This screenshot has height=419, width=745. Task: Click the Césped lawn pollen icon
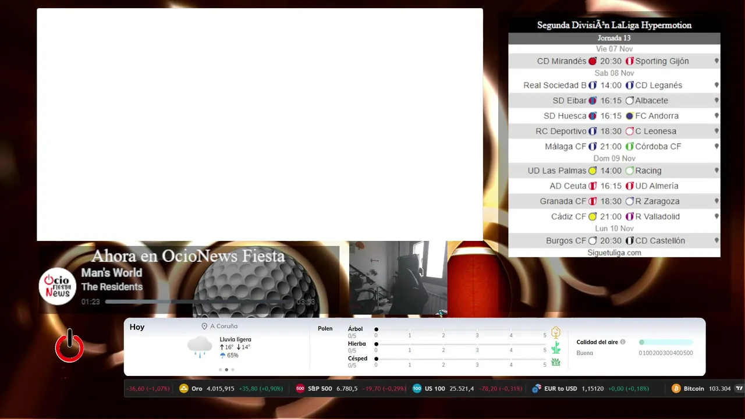click(x=556, y=362)
